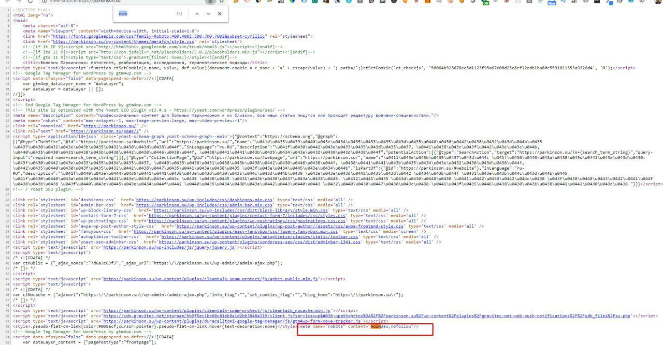Open the cdn.gravitec.net client.js link
Screen dimensions: 663x345
(x=366, y=316)
